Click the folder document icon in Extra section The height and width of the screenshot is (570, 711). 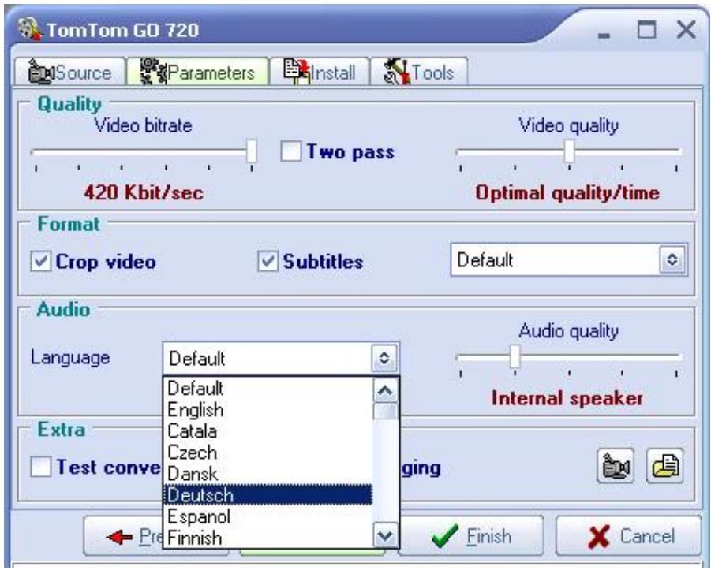664,466
